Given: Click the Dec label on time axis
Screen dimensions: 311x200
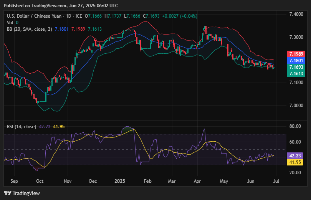Looking at the screenshot, I should (x=93, y=181).
